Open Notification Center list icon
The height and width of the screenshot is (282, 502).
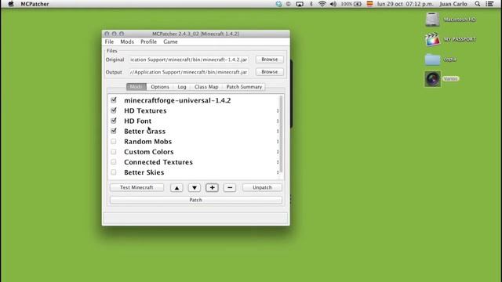pyautogui.click(x=489, y=4)
